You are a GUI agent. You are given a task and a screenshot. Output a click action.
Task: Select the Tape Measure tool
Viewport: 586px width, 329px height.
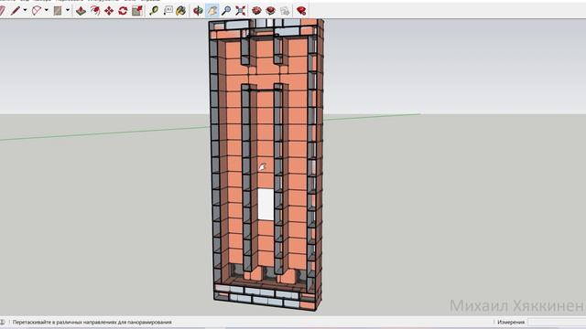tap(154, 10)
